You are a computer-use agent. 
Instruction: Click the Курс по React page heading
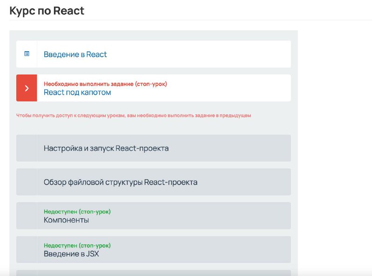coord(47,11)
